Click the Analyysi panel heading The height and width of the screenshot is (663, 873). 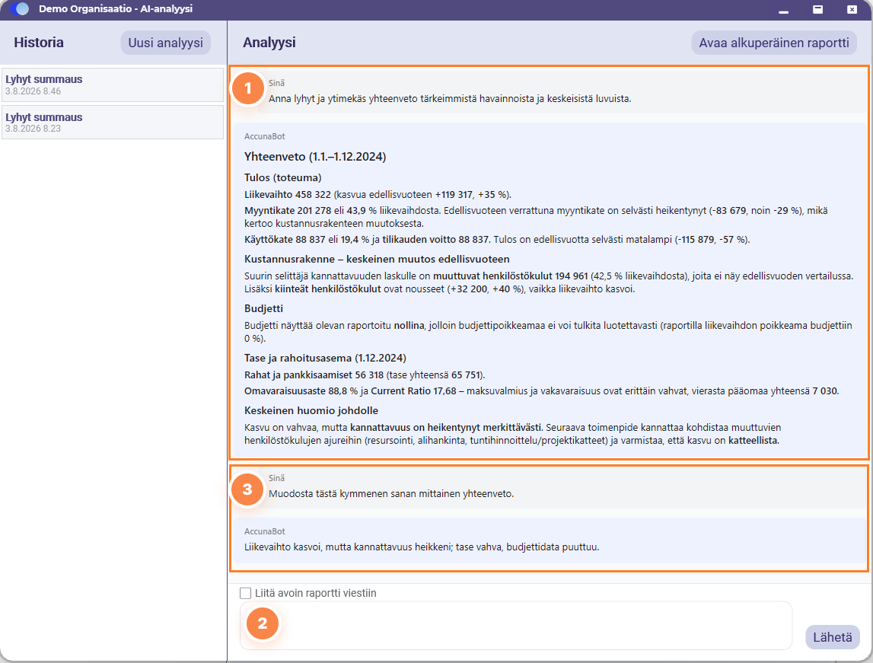click(x=269, y=43)
